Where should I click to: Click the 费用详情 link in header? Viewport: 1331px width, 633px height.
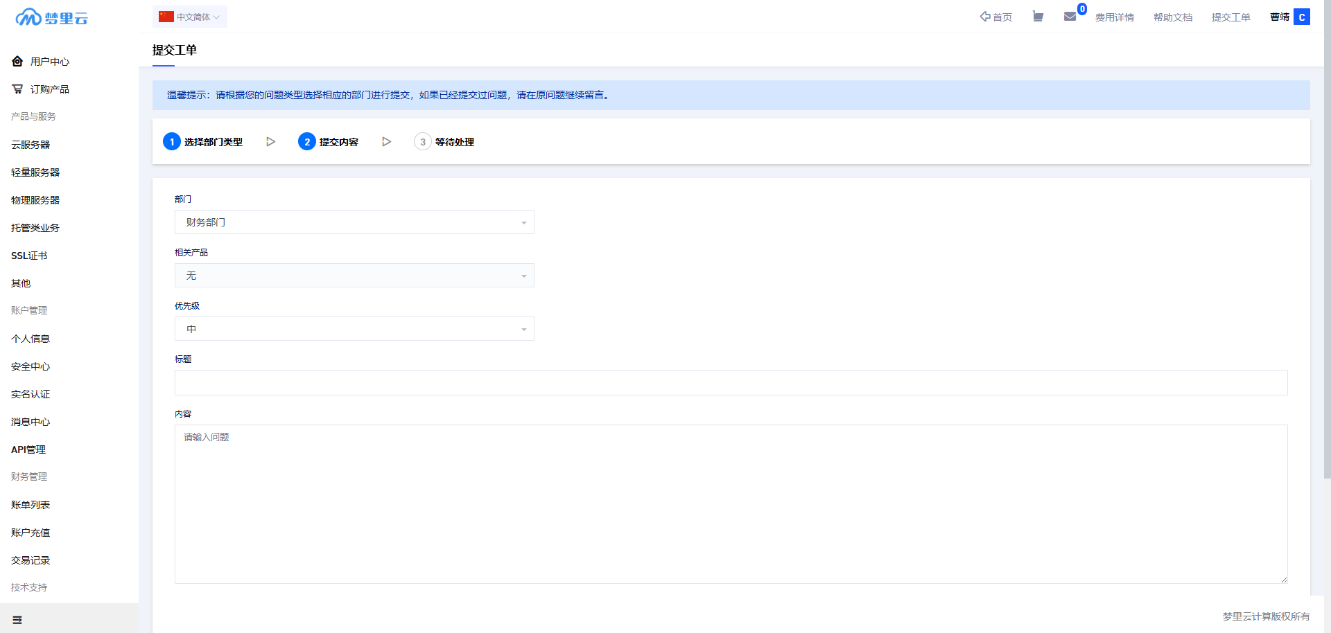tap(1114, 17)
